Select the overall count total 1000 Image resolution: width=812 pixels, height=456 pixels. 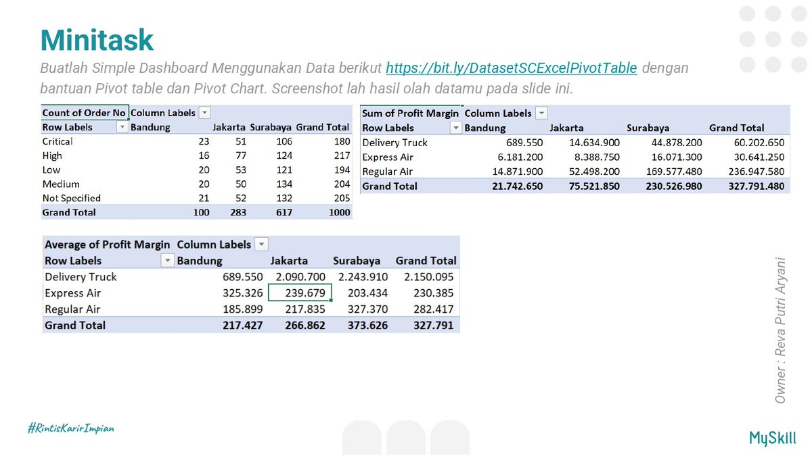[340, 212]
